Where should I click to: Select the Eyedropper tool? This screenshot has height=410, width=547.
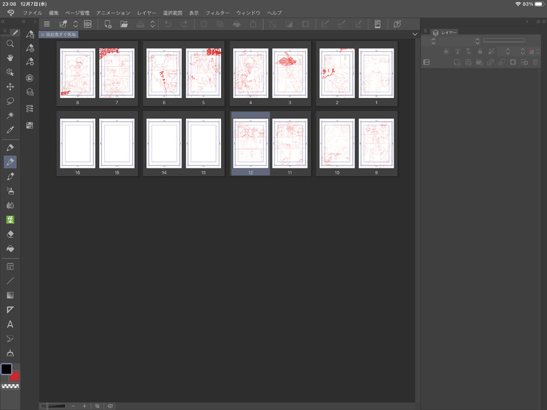pos(10,129)
